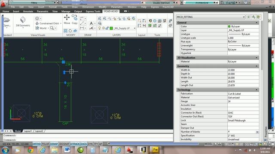
Task: Click the Width In value field 22.000
Action: [x=243, y=70]
